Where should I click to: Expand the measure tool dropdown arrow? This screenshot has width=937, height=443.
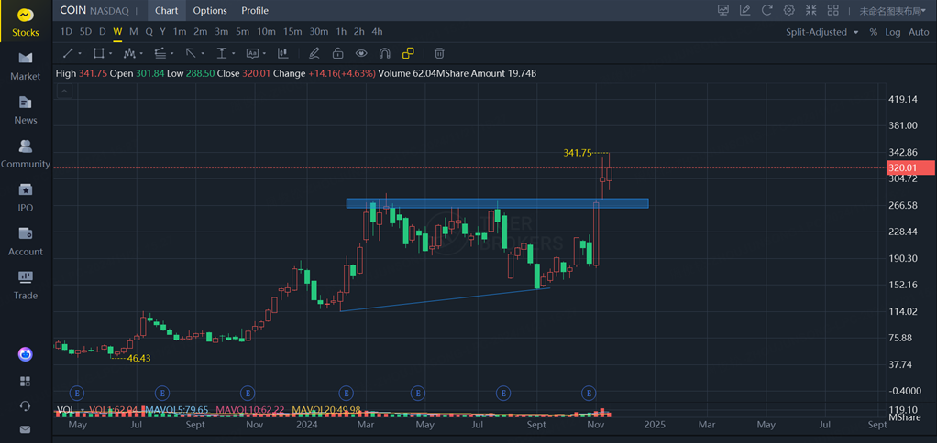point(234,54)
